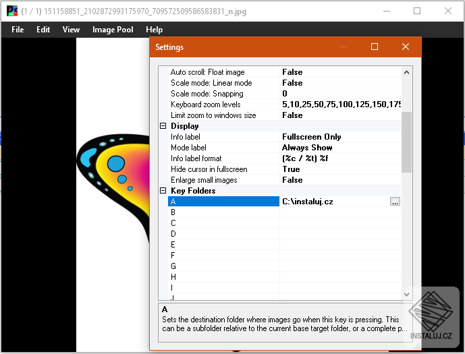Select the Info label property name

click(186, 137)
